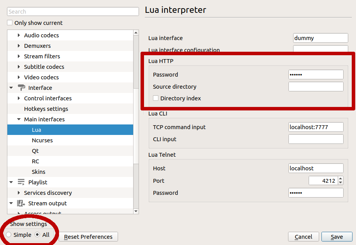356x245 pixels.
Task: Enable the Only show current checkbox
Action: [10, 23]
